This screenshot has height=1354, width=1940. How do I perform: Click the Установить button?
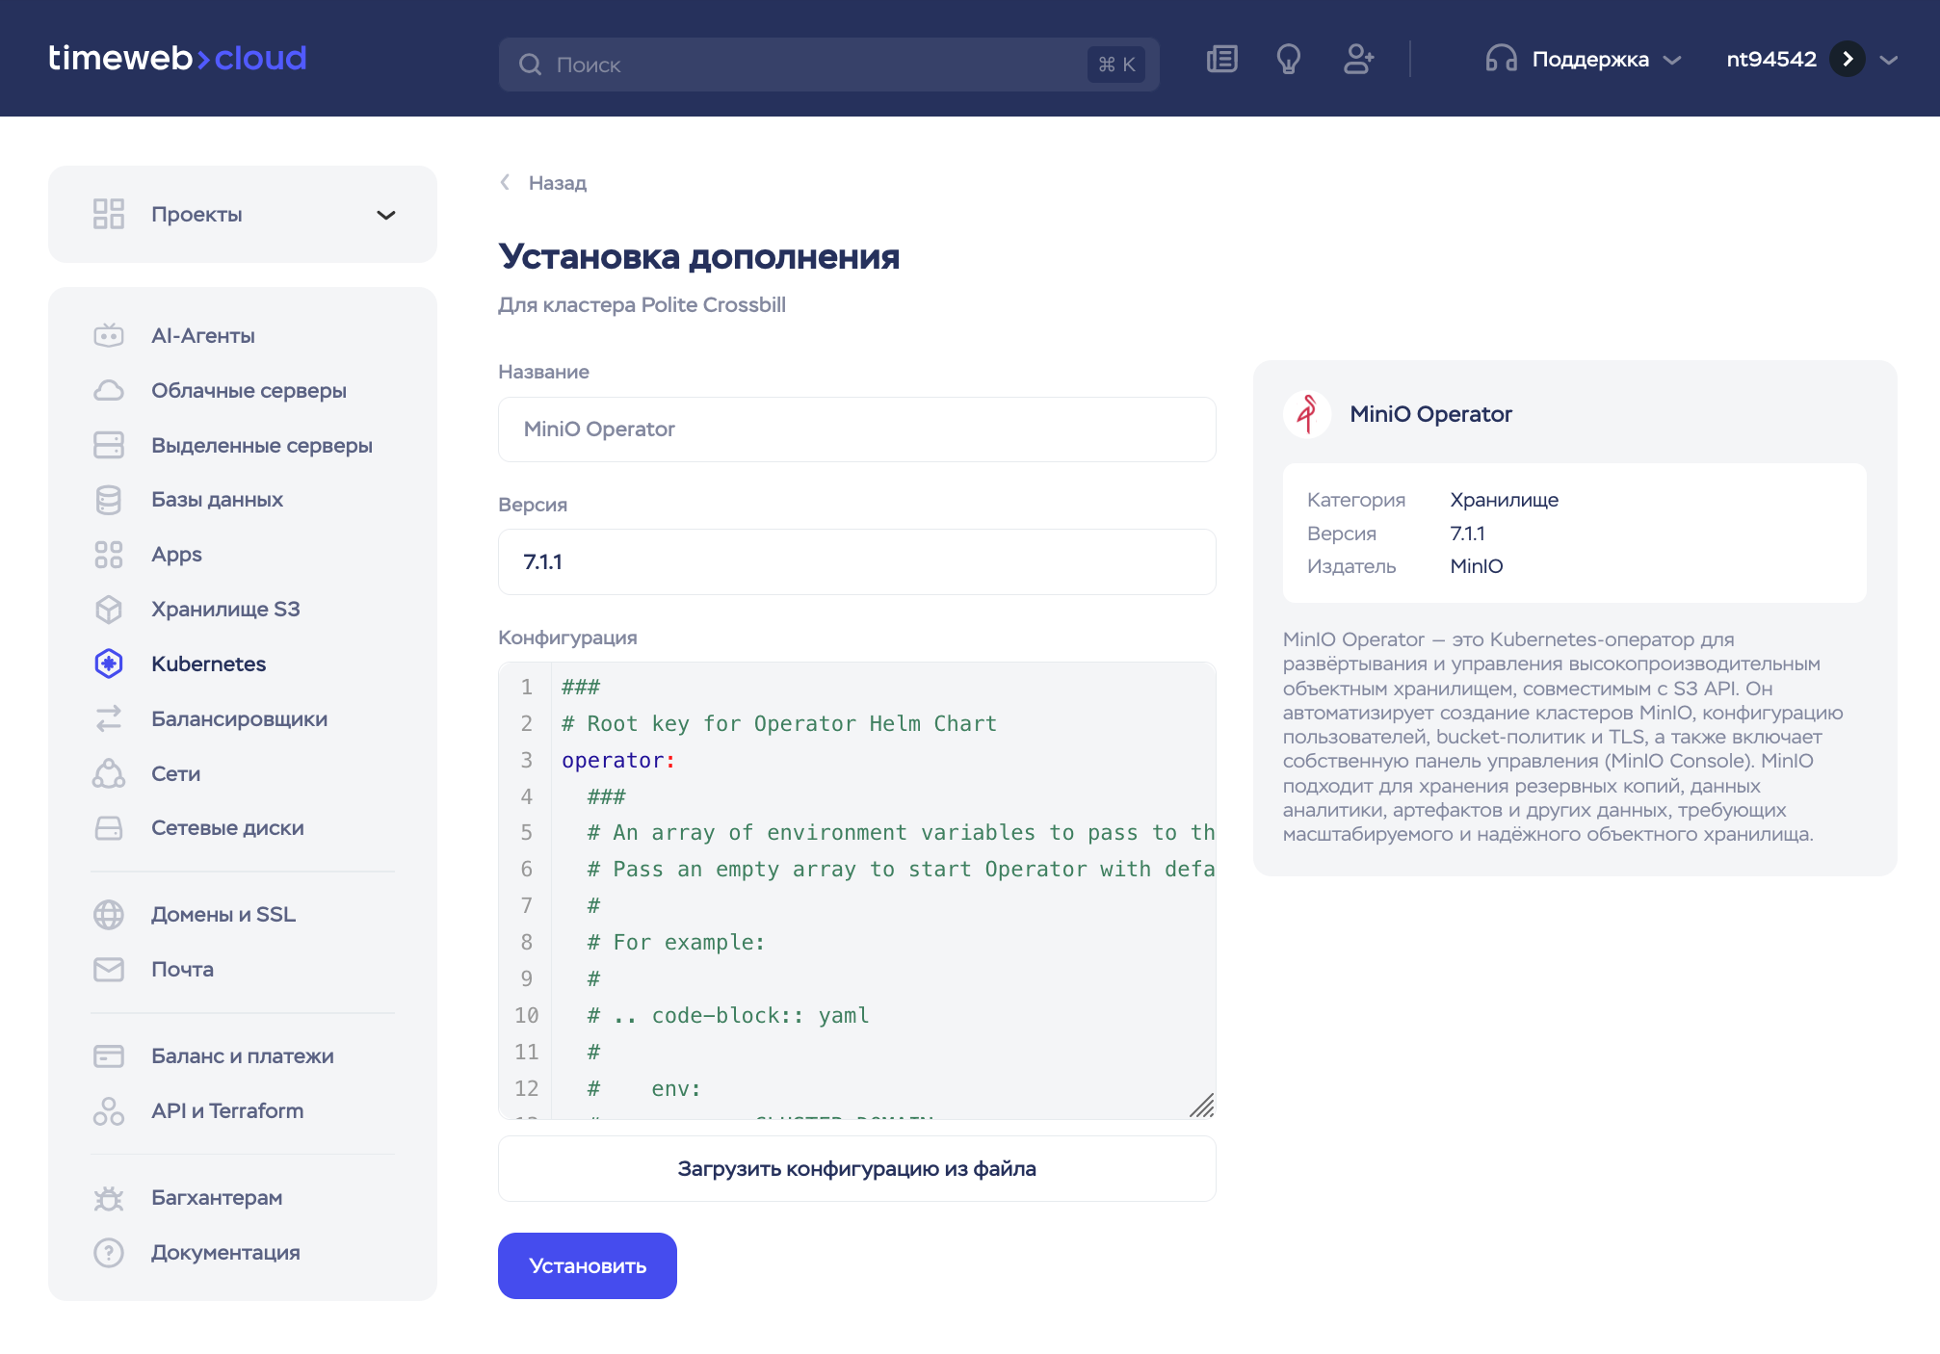[x=588, y=1265]
